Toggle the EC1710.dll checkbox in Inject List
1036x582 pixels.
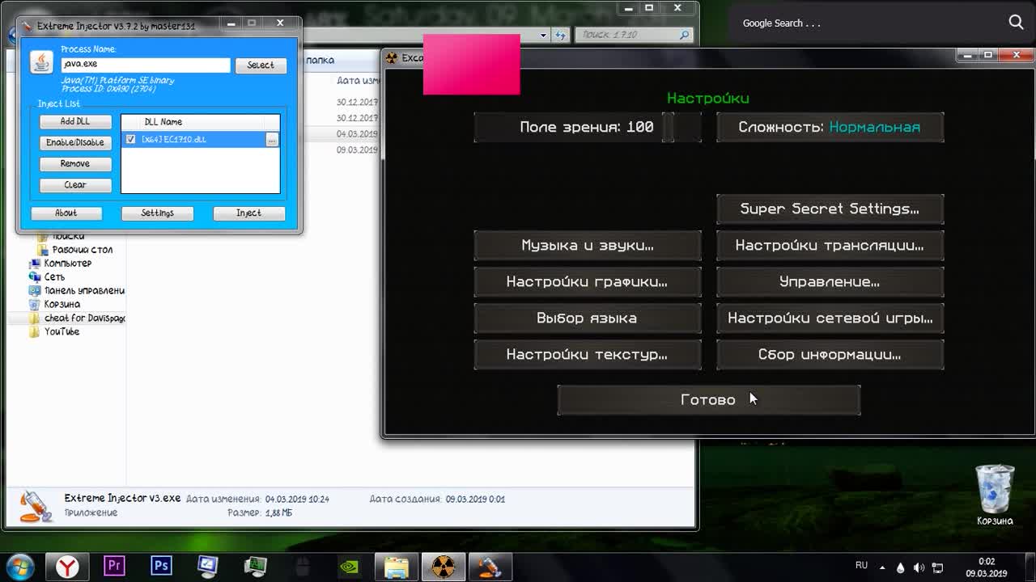130,139
